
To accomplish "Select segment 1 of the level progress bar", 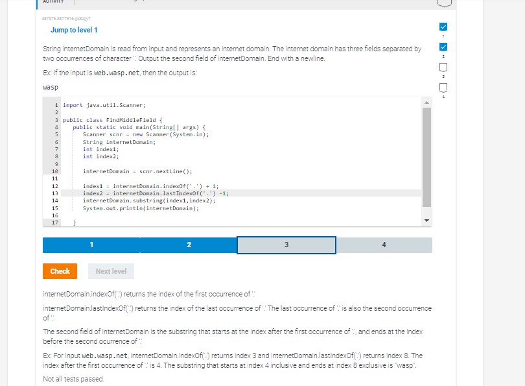I will [x=91, y=245].
